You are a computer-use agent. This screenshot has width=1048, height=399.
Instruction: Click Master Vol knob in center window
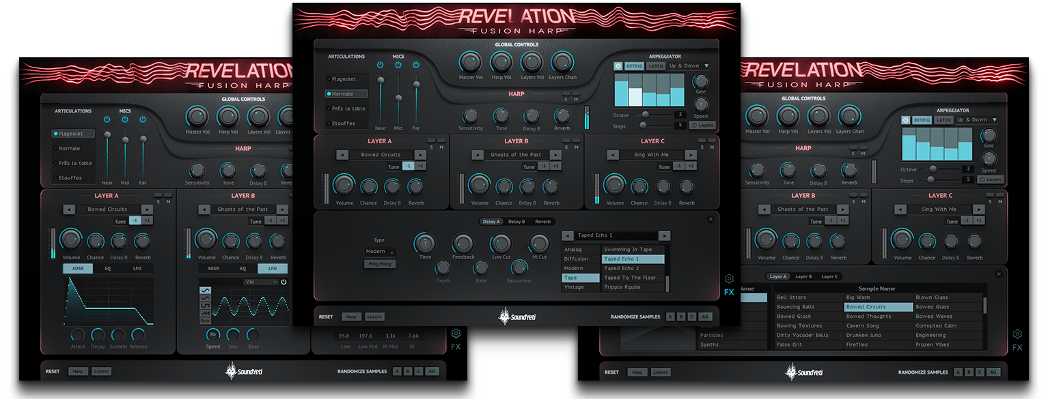pos(471,62)
